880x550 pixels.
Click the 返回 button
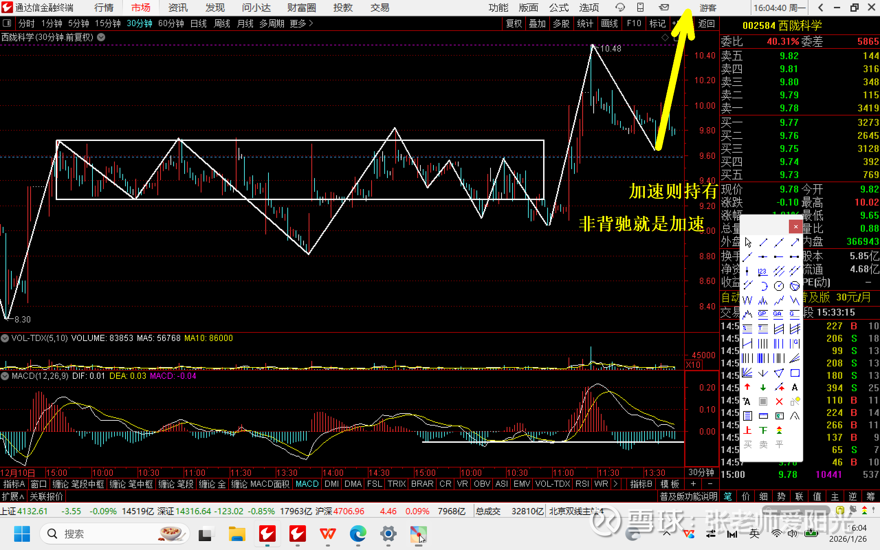(x=706, y=24)
